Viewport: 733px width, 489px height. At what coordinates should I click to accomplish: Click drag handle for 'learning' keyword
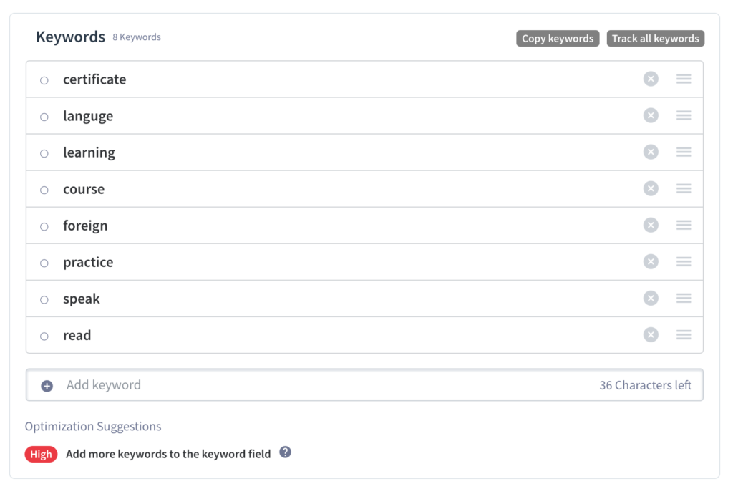click(684, 152)
